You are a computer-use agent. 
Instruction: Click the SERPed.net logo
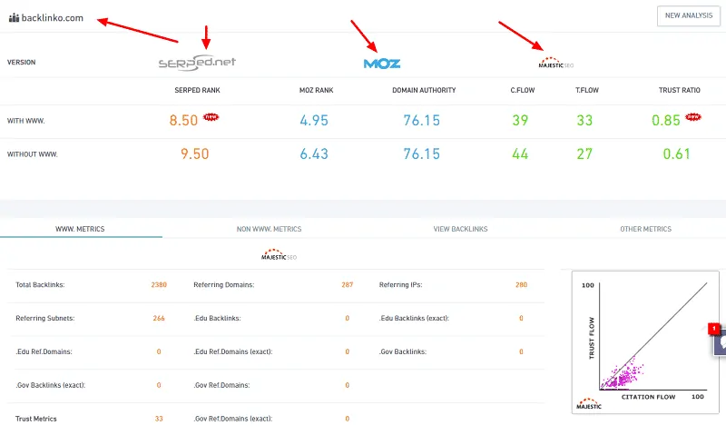197,63
